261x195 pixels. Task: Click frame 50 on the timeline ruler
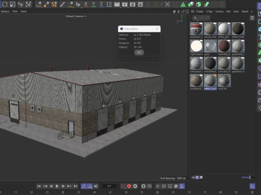126,192
